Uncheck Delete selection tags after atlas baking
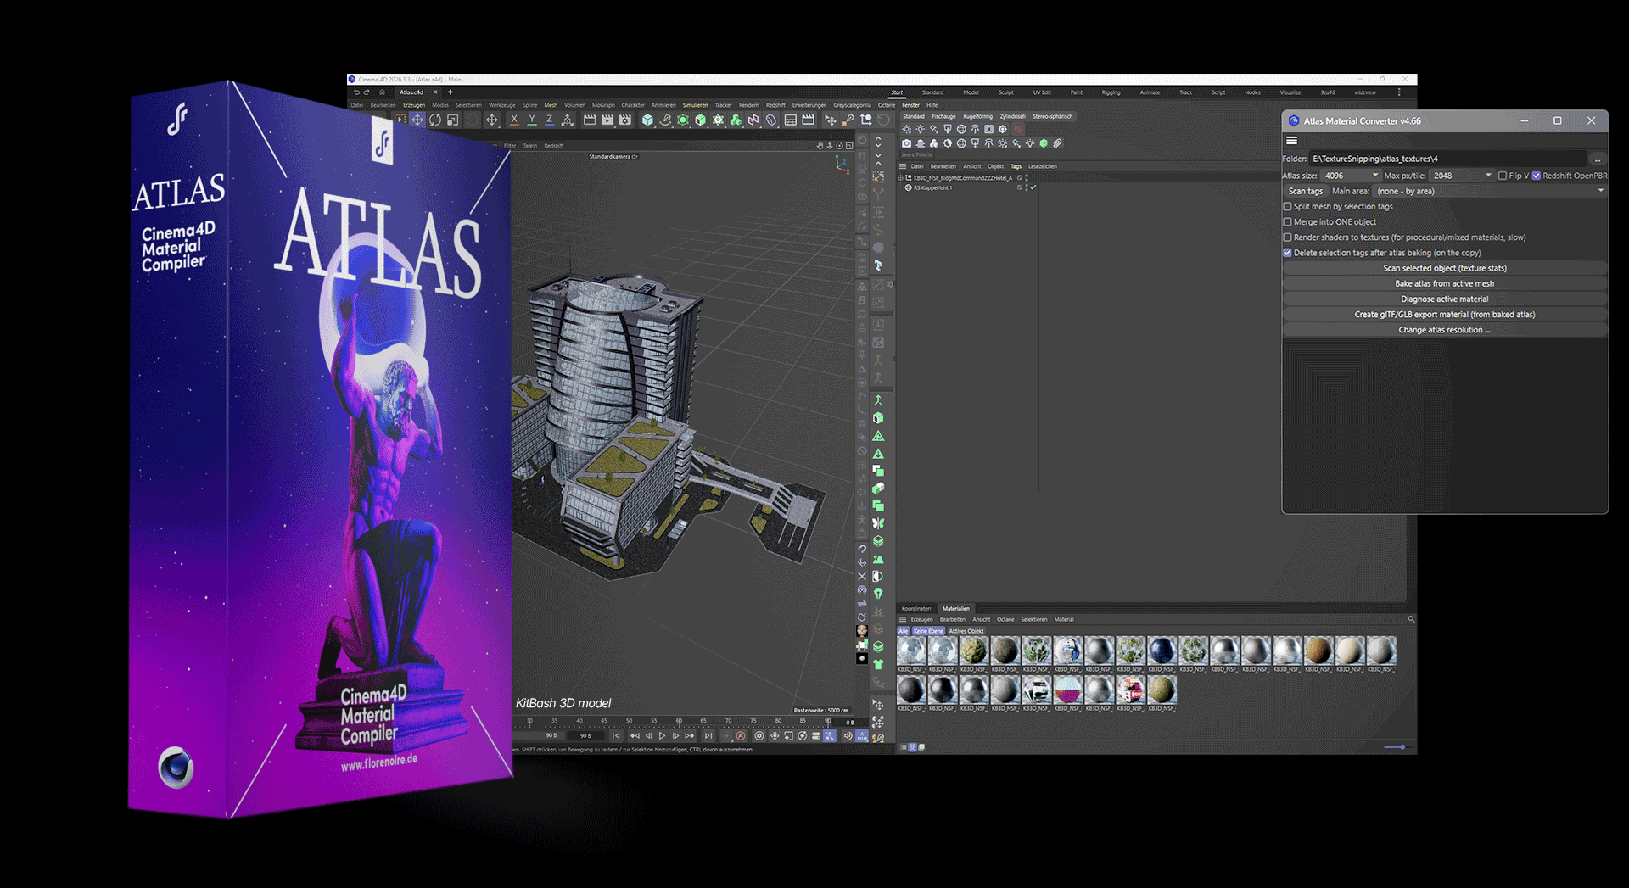The height and width of the screenshot is (888, 1629). pyautogui.click(x=1287, y=253)
